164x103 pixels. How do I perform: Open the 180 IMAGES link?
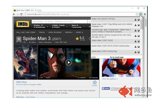click(93, 78)
